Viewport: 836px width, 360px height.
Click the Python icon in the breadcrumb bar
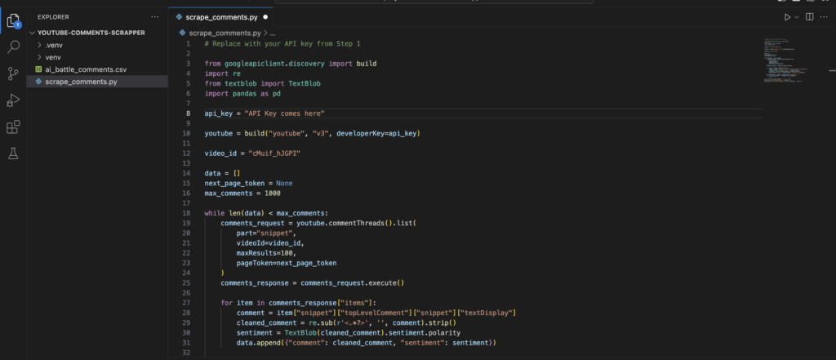coord(184,33)
